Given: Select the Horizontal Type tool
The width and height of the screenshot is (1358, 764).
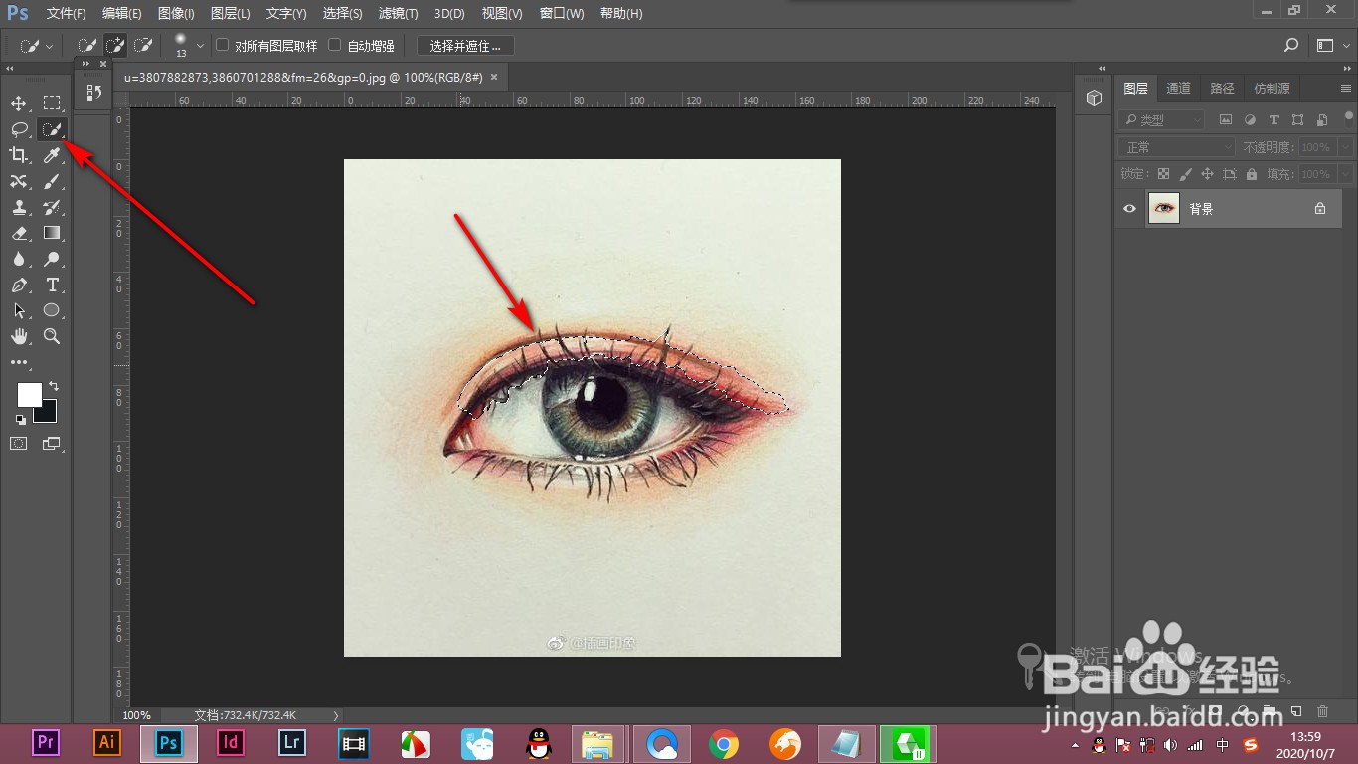Looking at the screenshot, I should coord(52,285).
